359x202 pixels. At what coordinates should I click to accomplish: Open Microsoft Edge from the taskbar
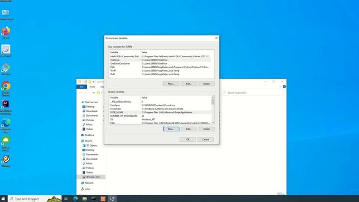tap(75, 199)
